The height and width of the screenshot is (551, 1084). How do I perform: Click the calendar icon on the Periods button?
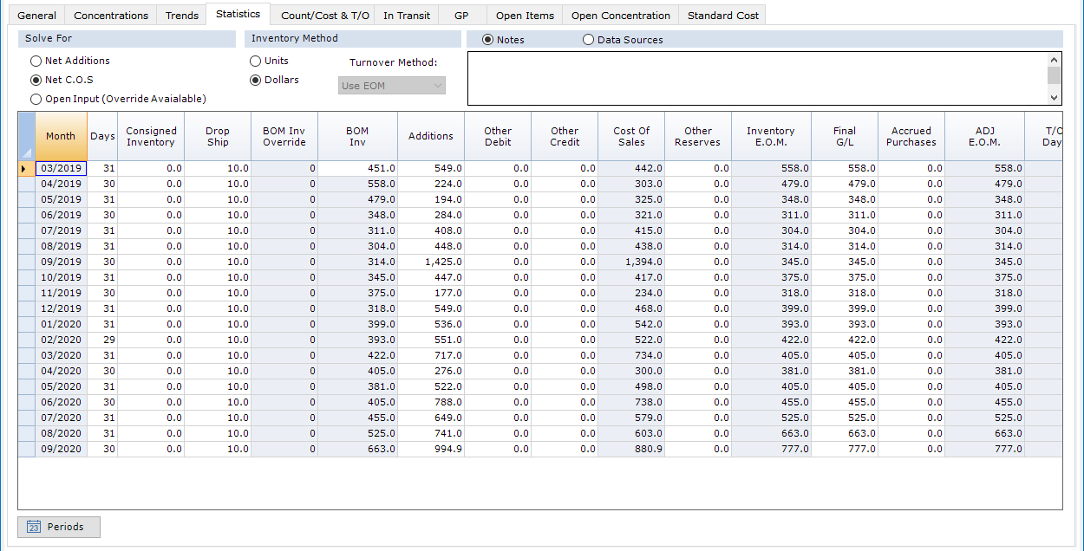[32, 527]
